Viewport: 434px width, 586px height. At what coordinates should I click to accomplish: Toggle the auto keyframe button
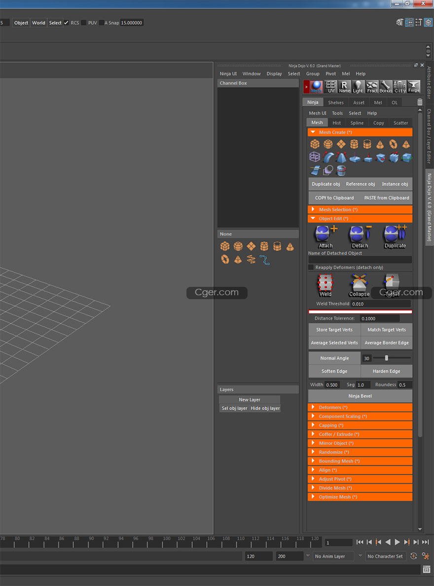pyautogui.click(x=413, y=556)
